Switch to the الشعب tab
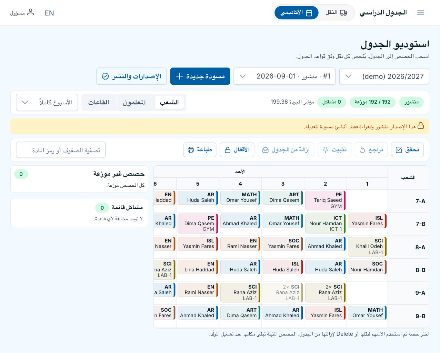This screenshot has height=353, width=440. 169,102
